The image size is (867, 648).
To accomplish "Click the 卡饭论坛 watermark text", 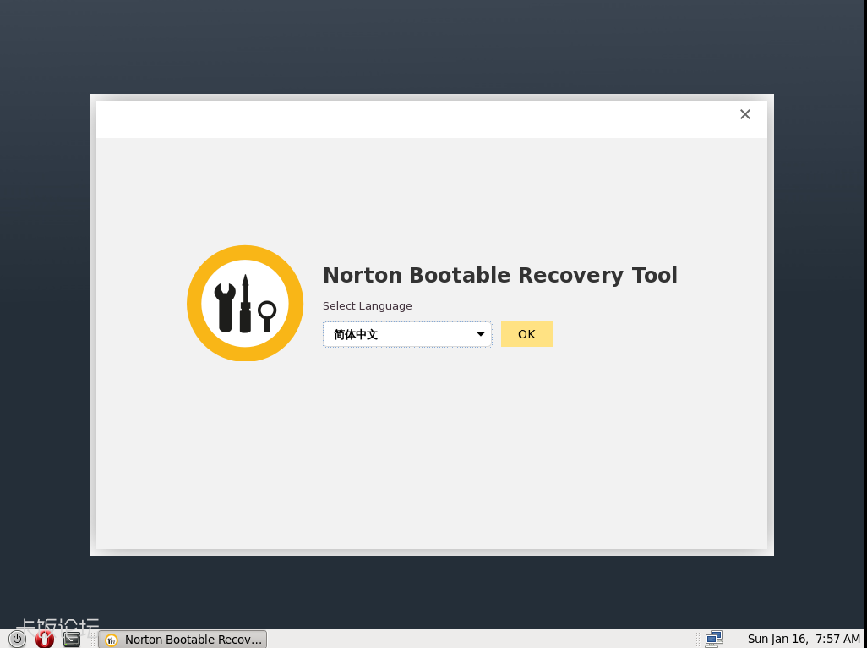I will pos(59,624).
